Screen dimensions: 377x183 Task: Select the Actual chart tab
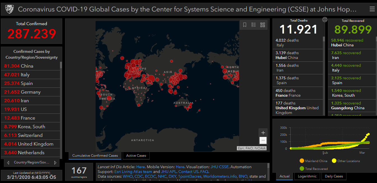coord(285,176)
